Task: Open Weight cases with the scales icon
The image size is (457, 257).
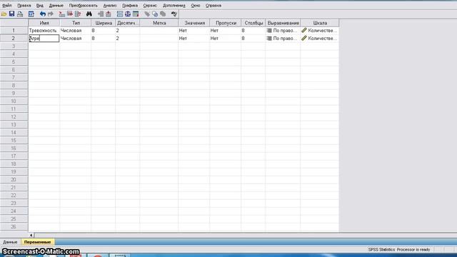Action: [x=128, y=14]
